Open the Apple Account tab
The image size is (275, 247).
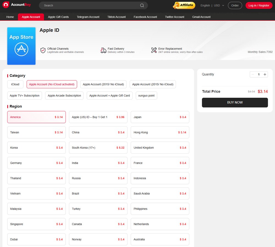[x=31, y=17]
